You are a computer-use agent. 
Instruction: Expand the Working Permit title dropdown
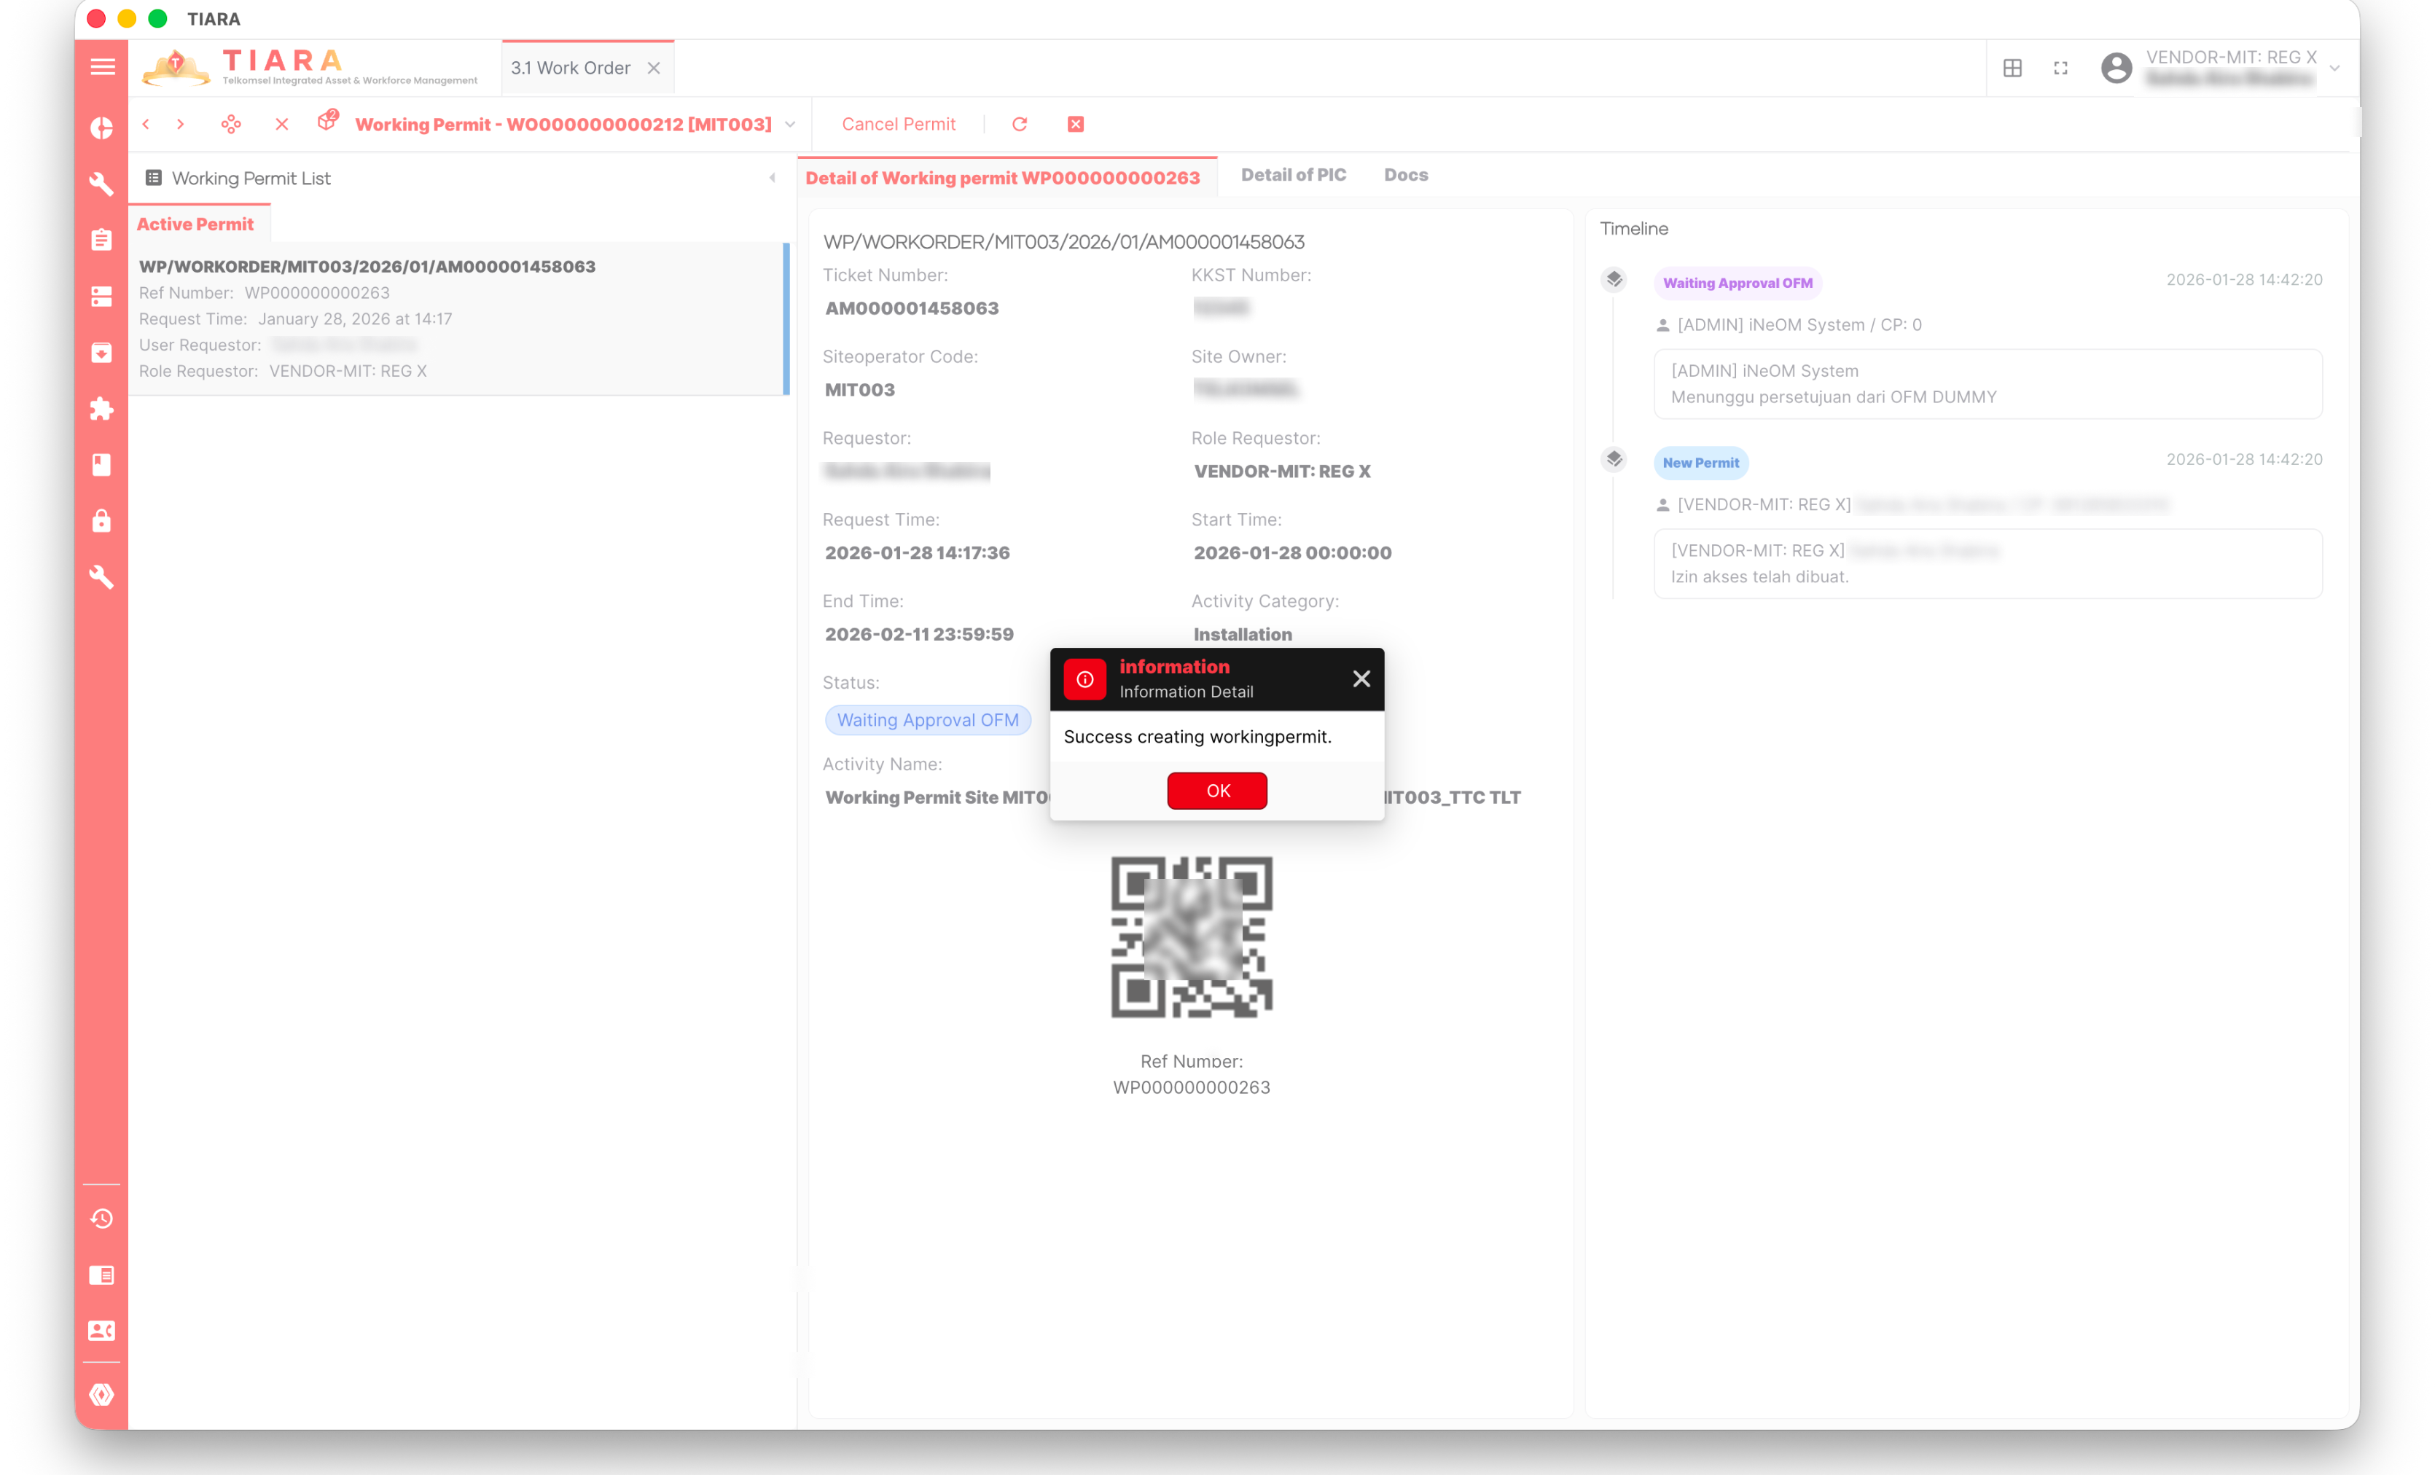tap(789, 125)
